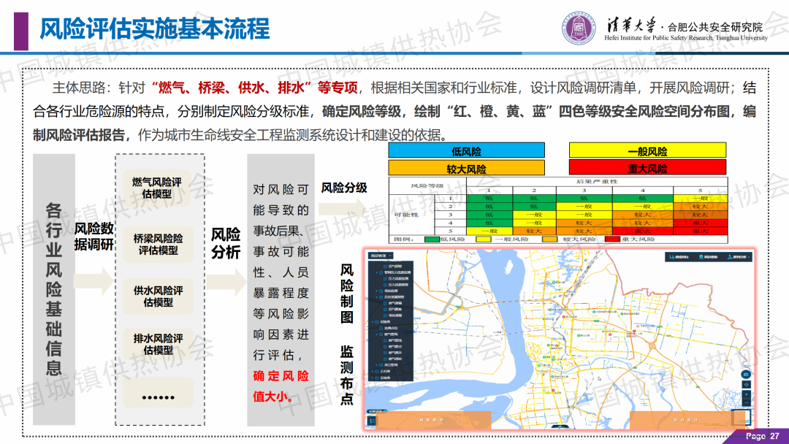Collapse the 设施类 tree node arrow
Viewport: 789px width, 444px height.
(374, 321)
